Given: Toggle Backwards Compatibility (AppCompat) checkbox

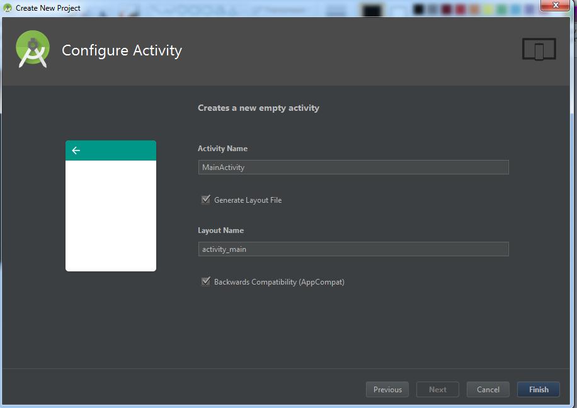Looking at the screenshot, I should click(x=206, y=281).
